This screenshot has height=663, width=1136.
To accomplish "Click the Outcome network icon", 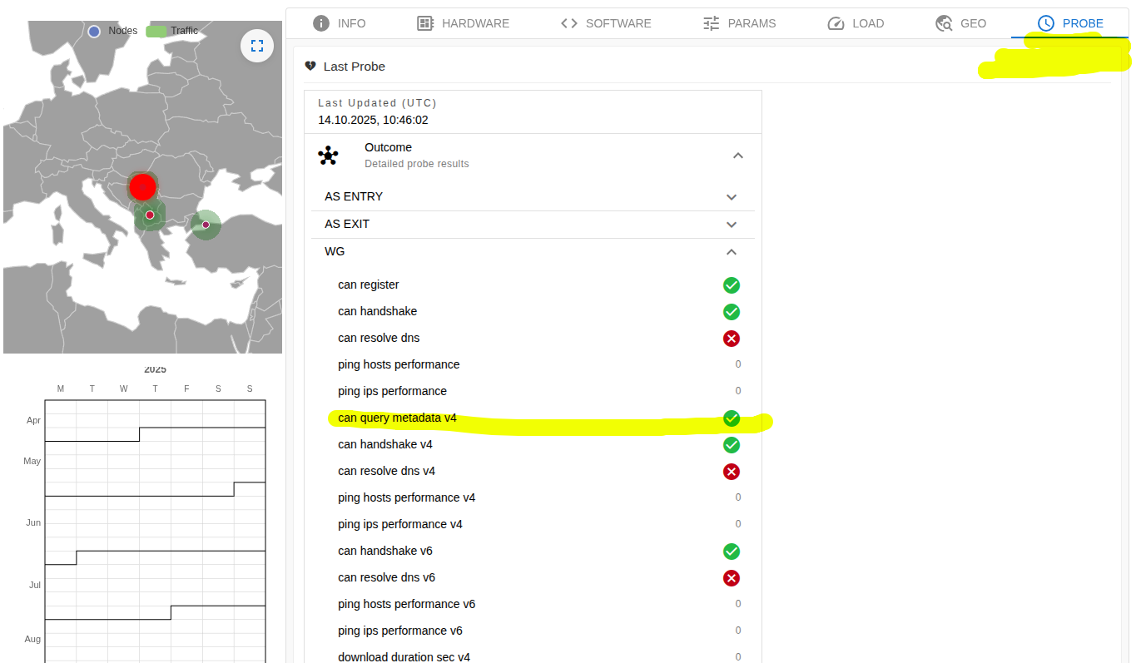I will [x=329, y=155].
